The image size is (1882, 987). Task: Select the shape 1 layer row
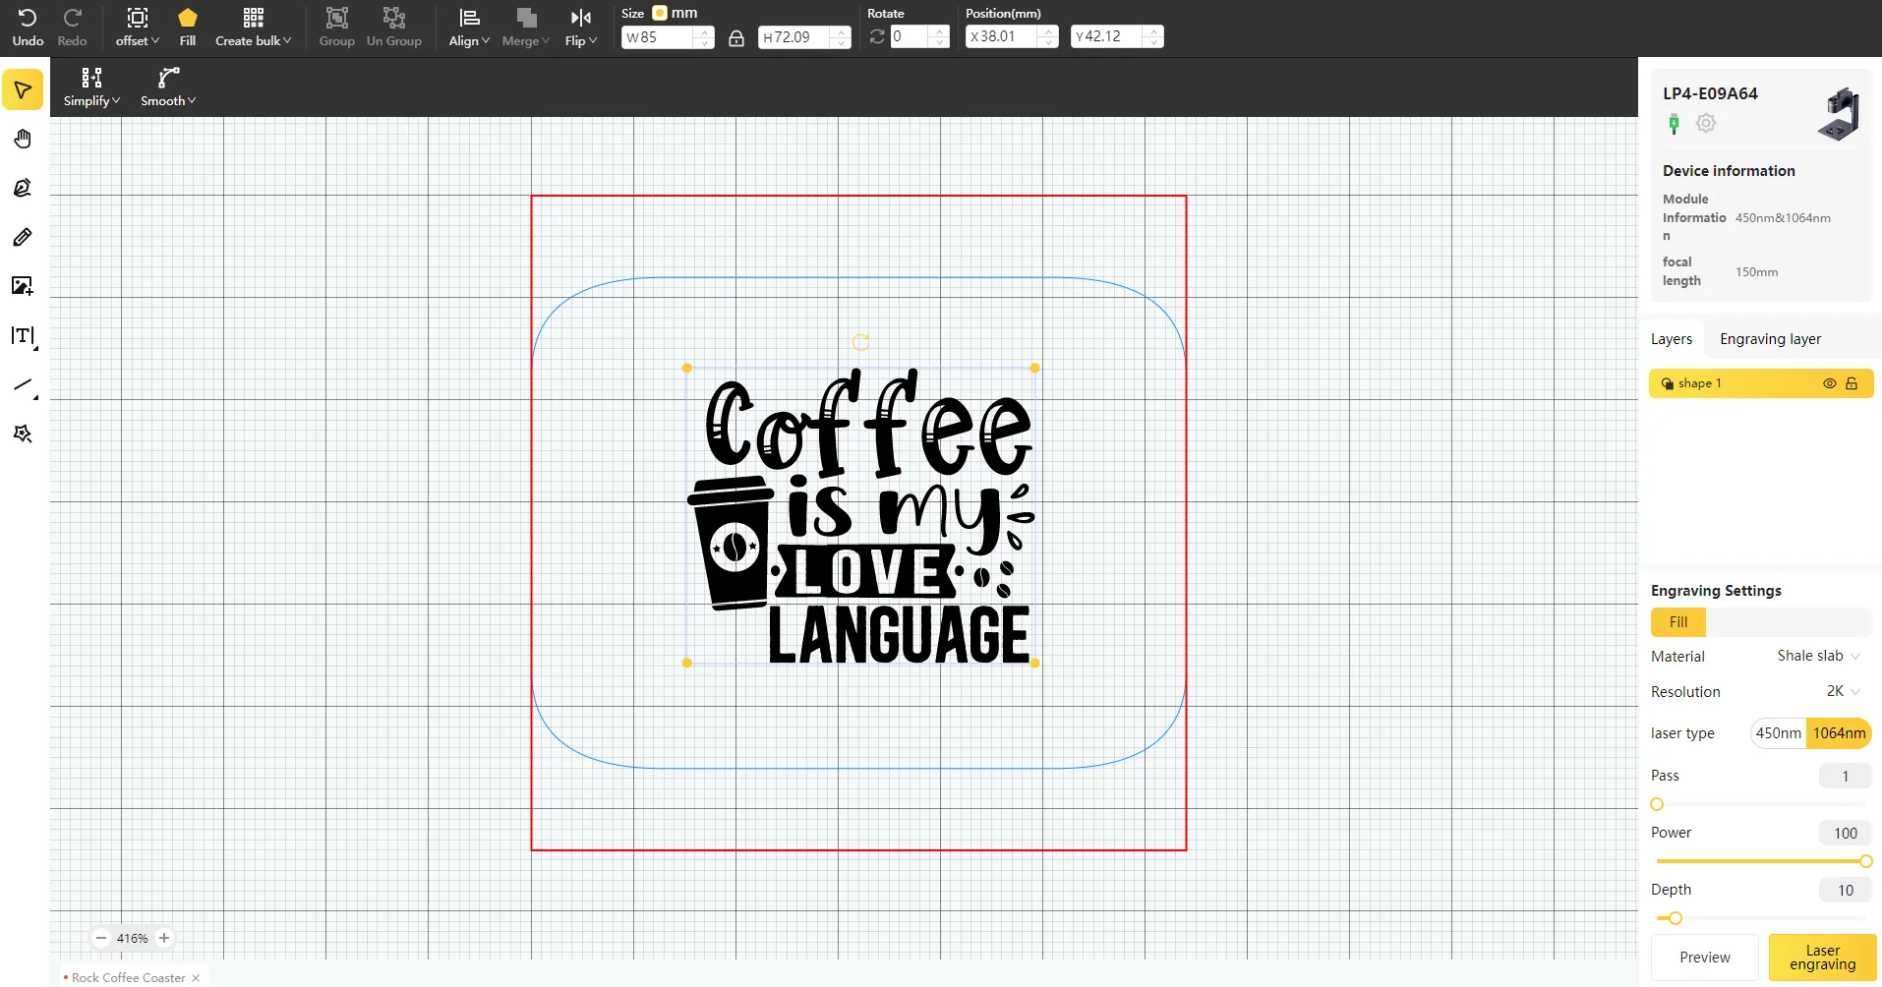pos(1761,383)
